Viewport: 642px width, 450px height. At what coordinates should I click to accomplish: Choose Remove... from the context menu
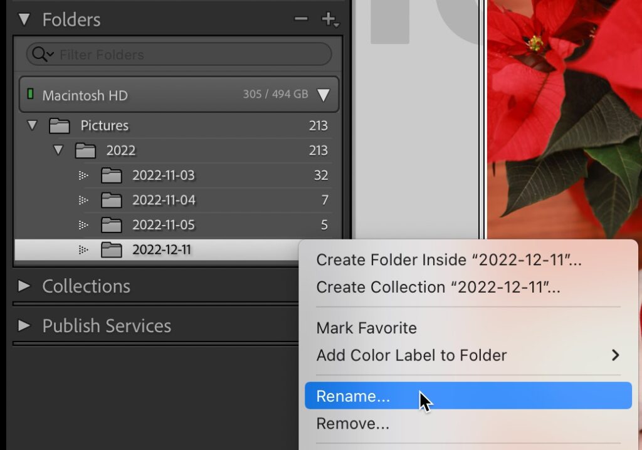tap(352, 424)
